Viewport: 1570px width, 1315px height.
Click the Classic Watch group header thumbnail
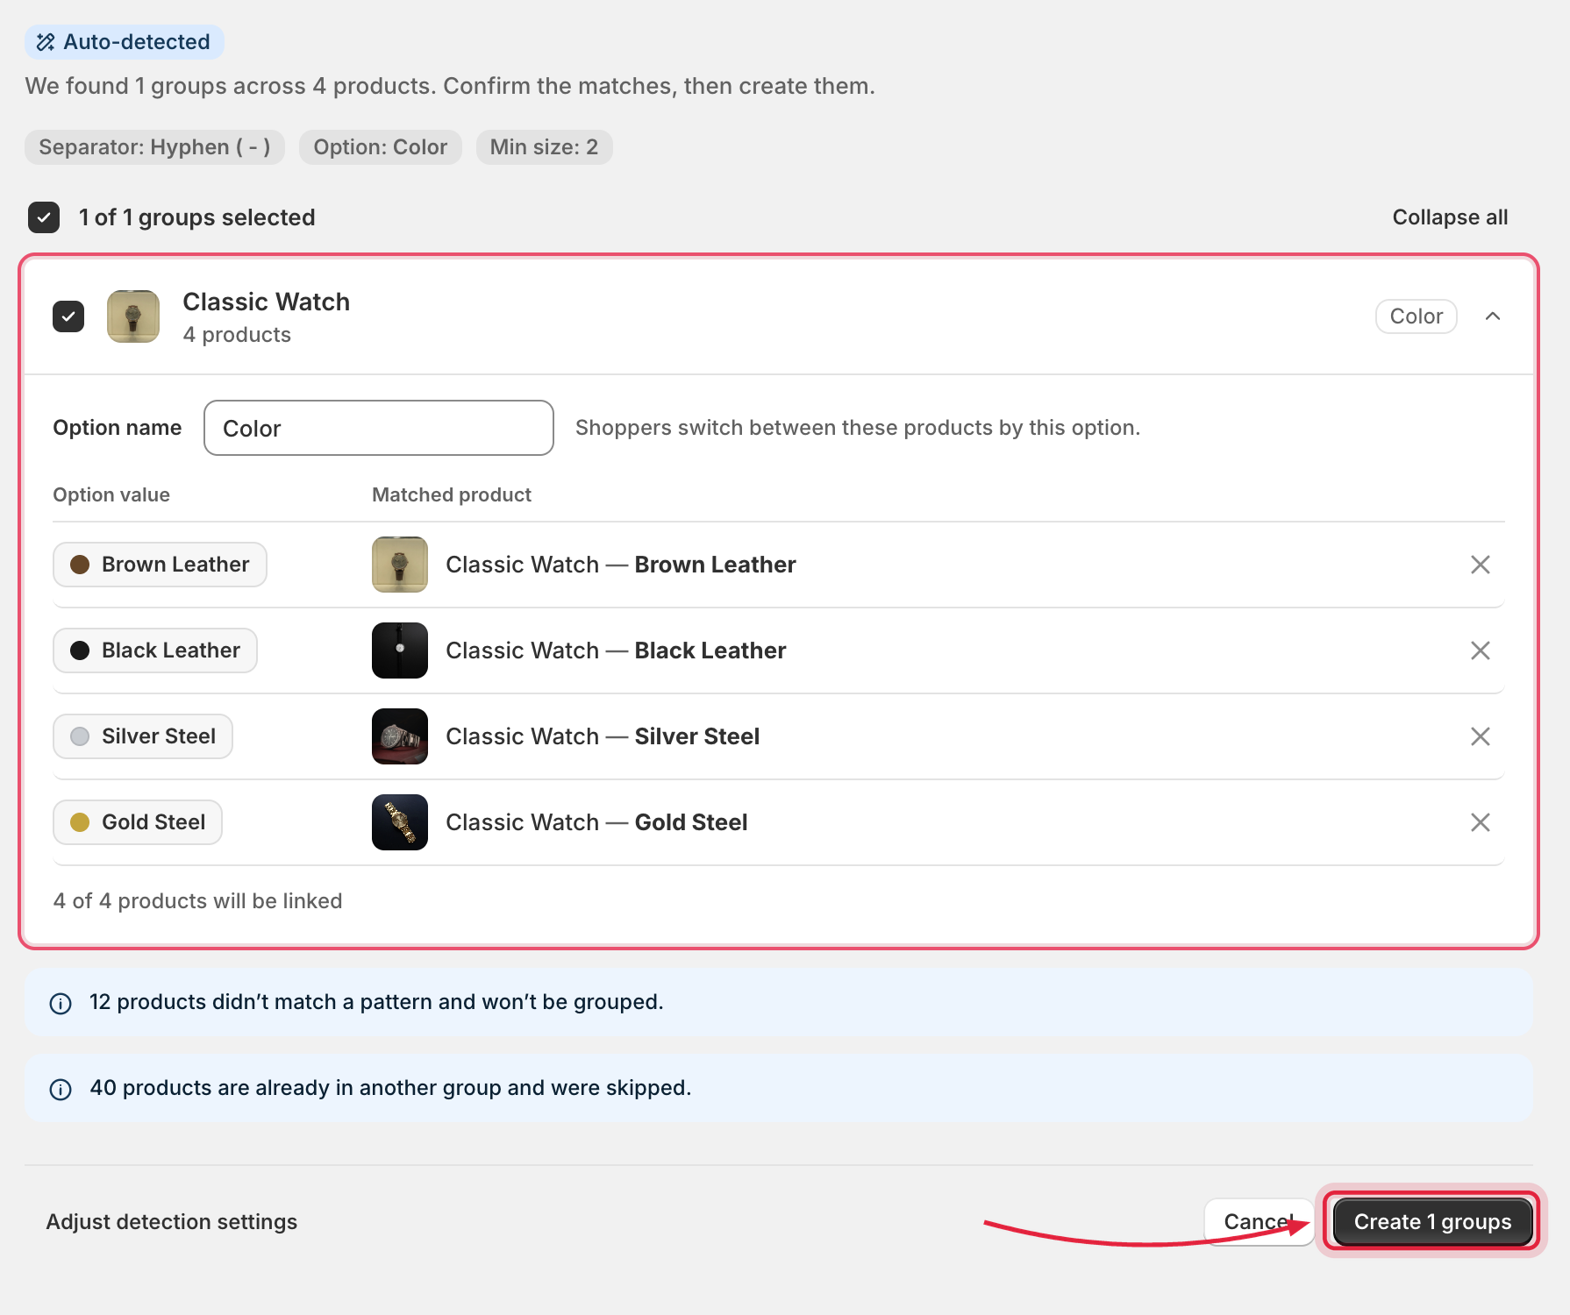tap(133, 316)
